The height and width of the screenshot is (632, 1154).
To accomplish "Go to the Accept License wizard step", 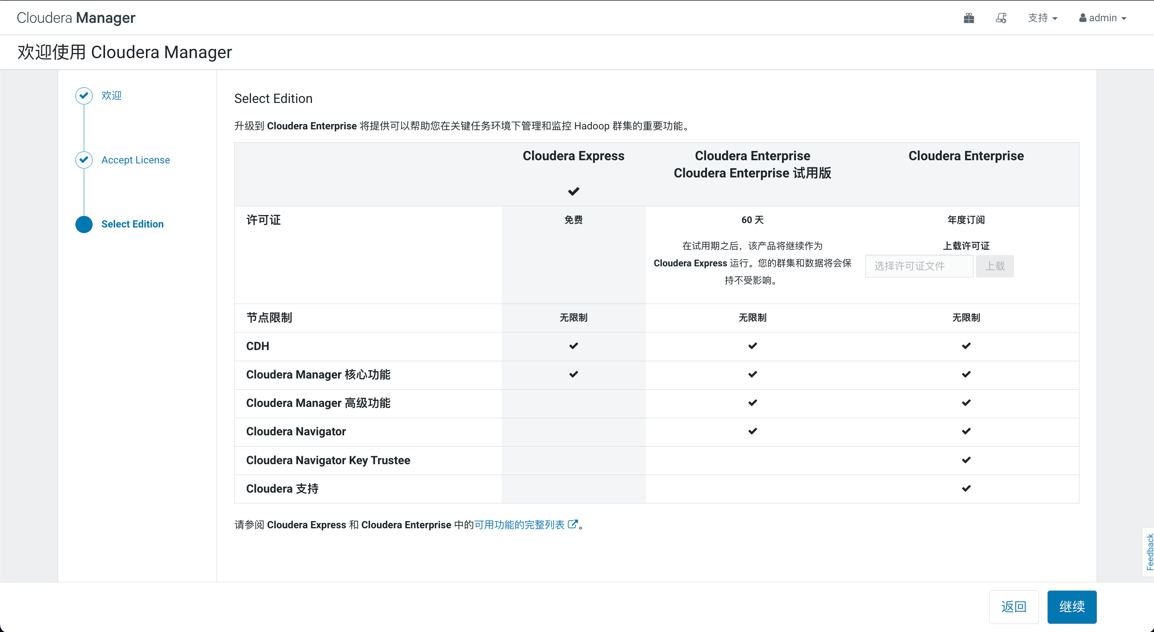I will [135, 160].
